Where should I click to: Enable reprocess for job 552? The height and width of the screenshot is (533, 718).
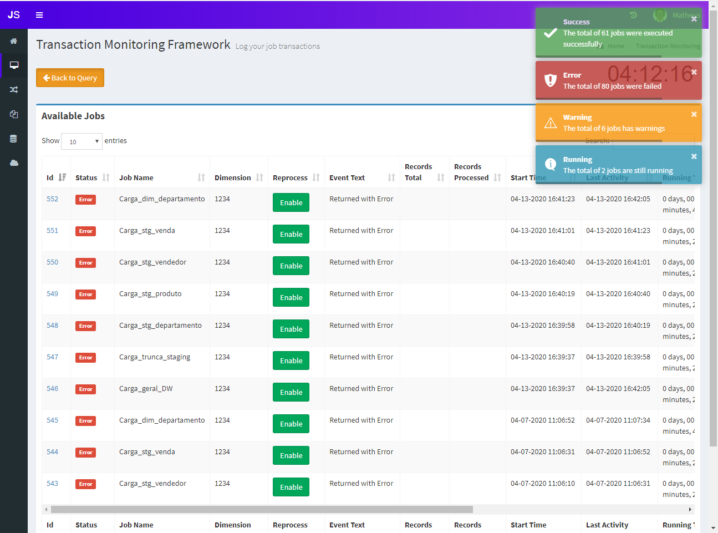[x=291, y=202]
